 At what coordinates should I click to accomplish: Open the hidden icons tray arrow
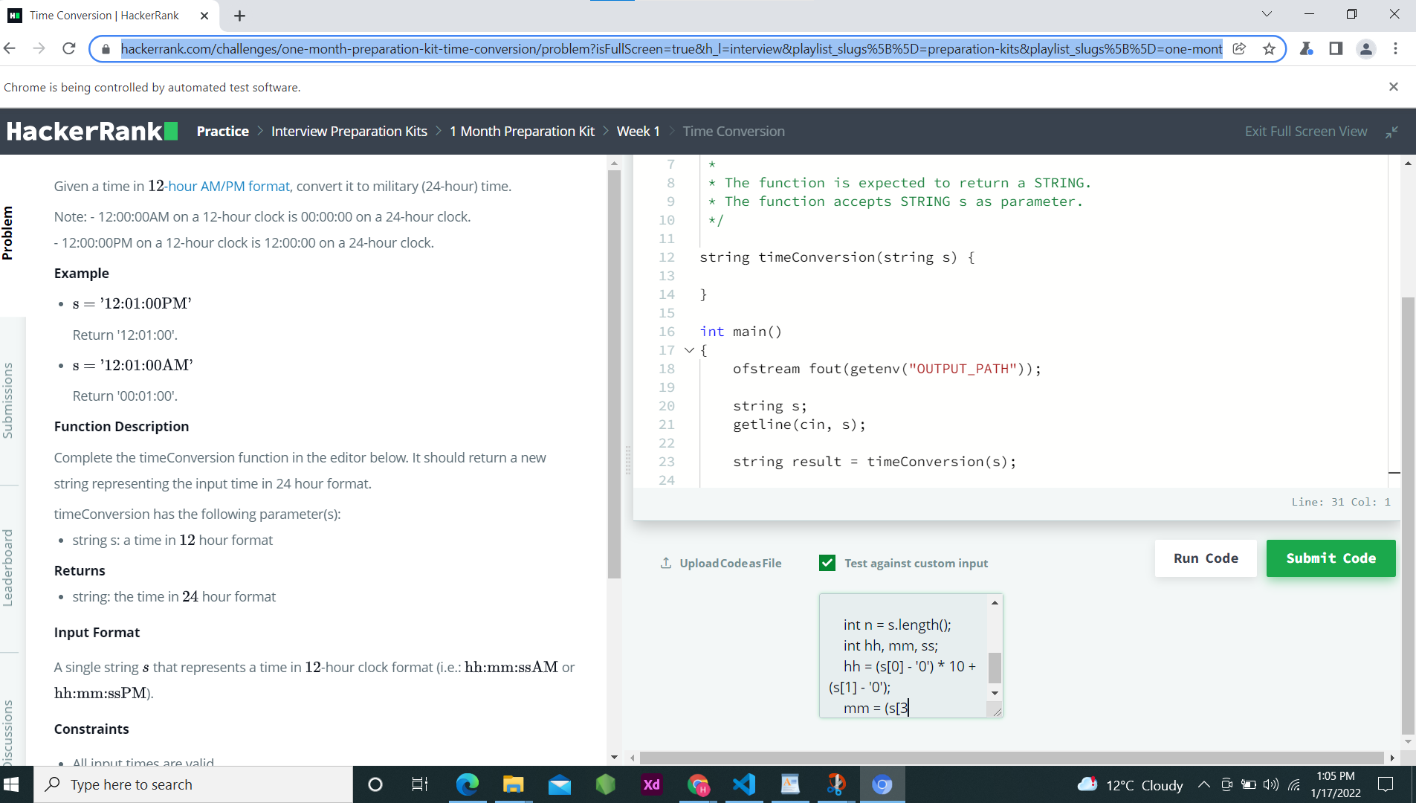tap(1203, 784)
